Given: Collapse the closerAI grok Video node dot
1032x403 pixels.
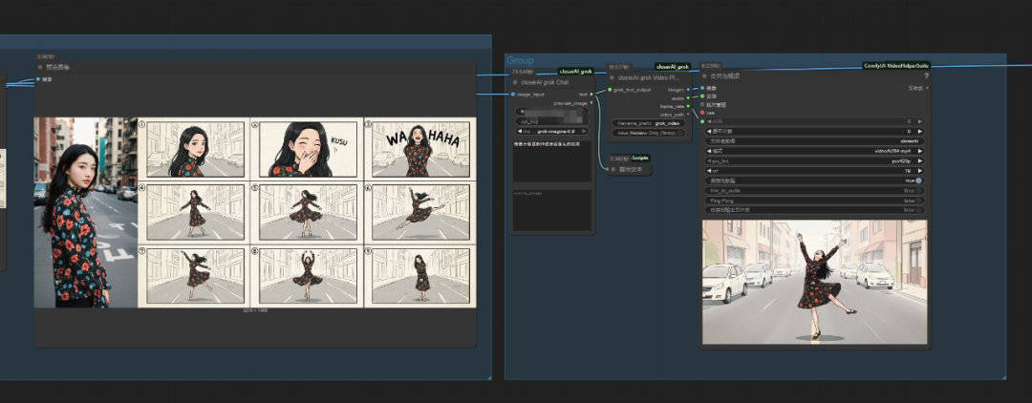Looking at the screenshot, I should coord(613,77).
